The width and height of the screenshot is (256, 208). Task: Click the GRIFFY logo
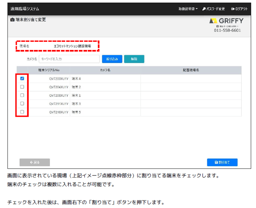pos(227,21)
